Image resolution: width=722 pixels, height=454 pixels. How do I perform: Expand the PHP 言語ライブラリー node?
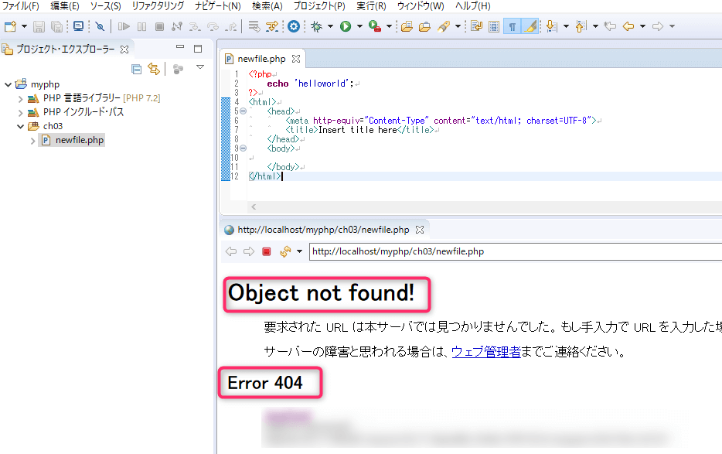coord(21,98)
